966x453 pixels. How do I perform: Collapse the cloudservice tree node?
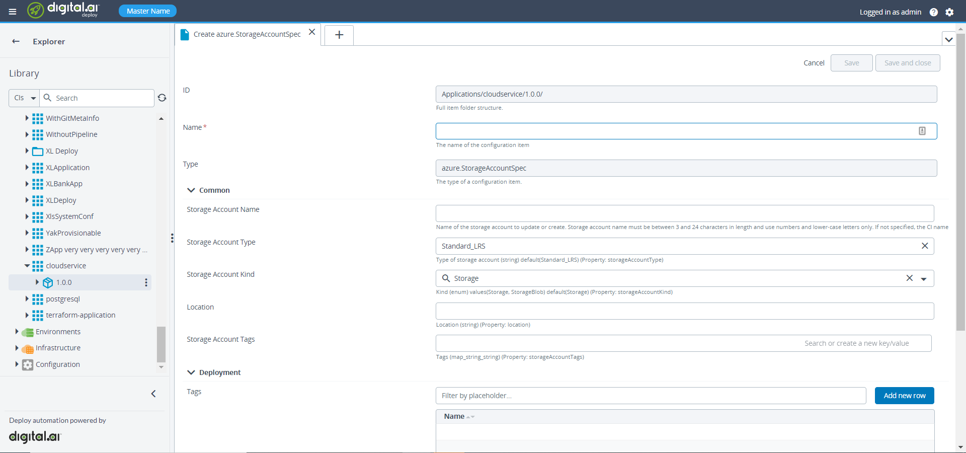point(27,266)
